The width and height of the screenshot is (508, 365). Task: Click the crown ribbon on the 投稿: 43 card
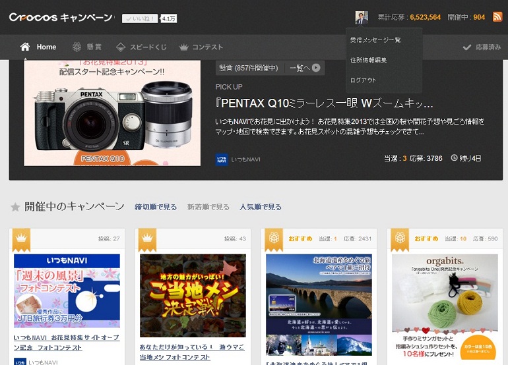[x=147, y=240]
